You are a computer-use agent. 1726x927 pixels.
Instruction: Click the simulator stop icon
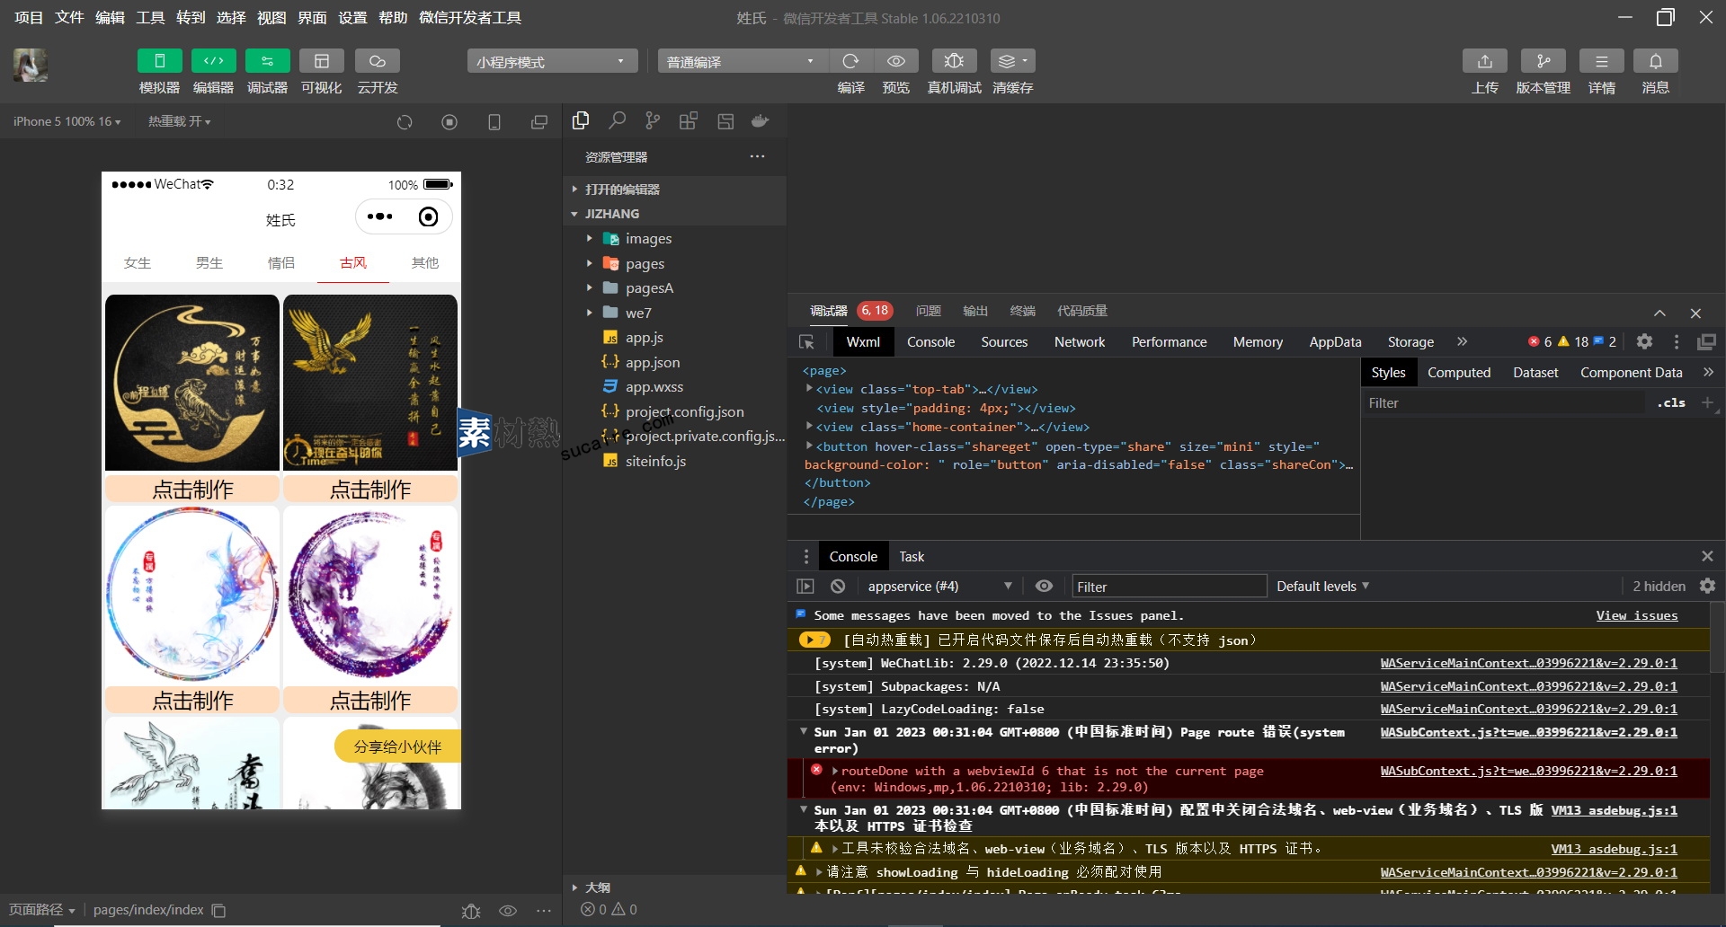449,122
